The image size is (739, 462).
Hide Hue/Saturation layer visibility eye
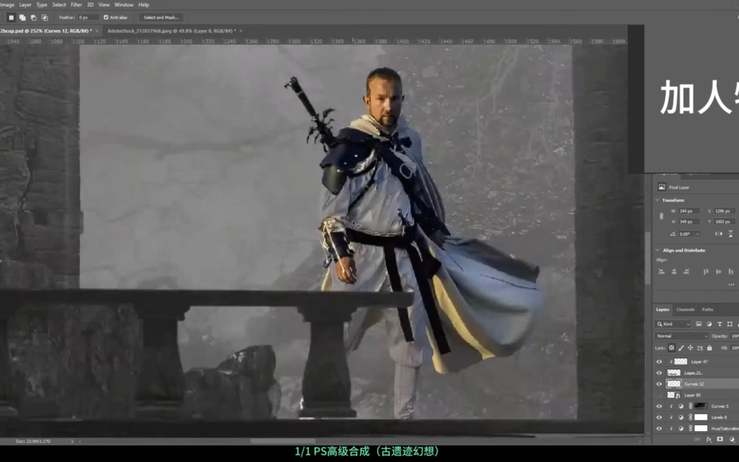(x=659, y=429)
